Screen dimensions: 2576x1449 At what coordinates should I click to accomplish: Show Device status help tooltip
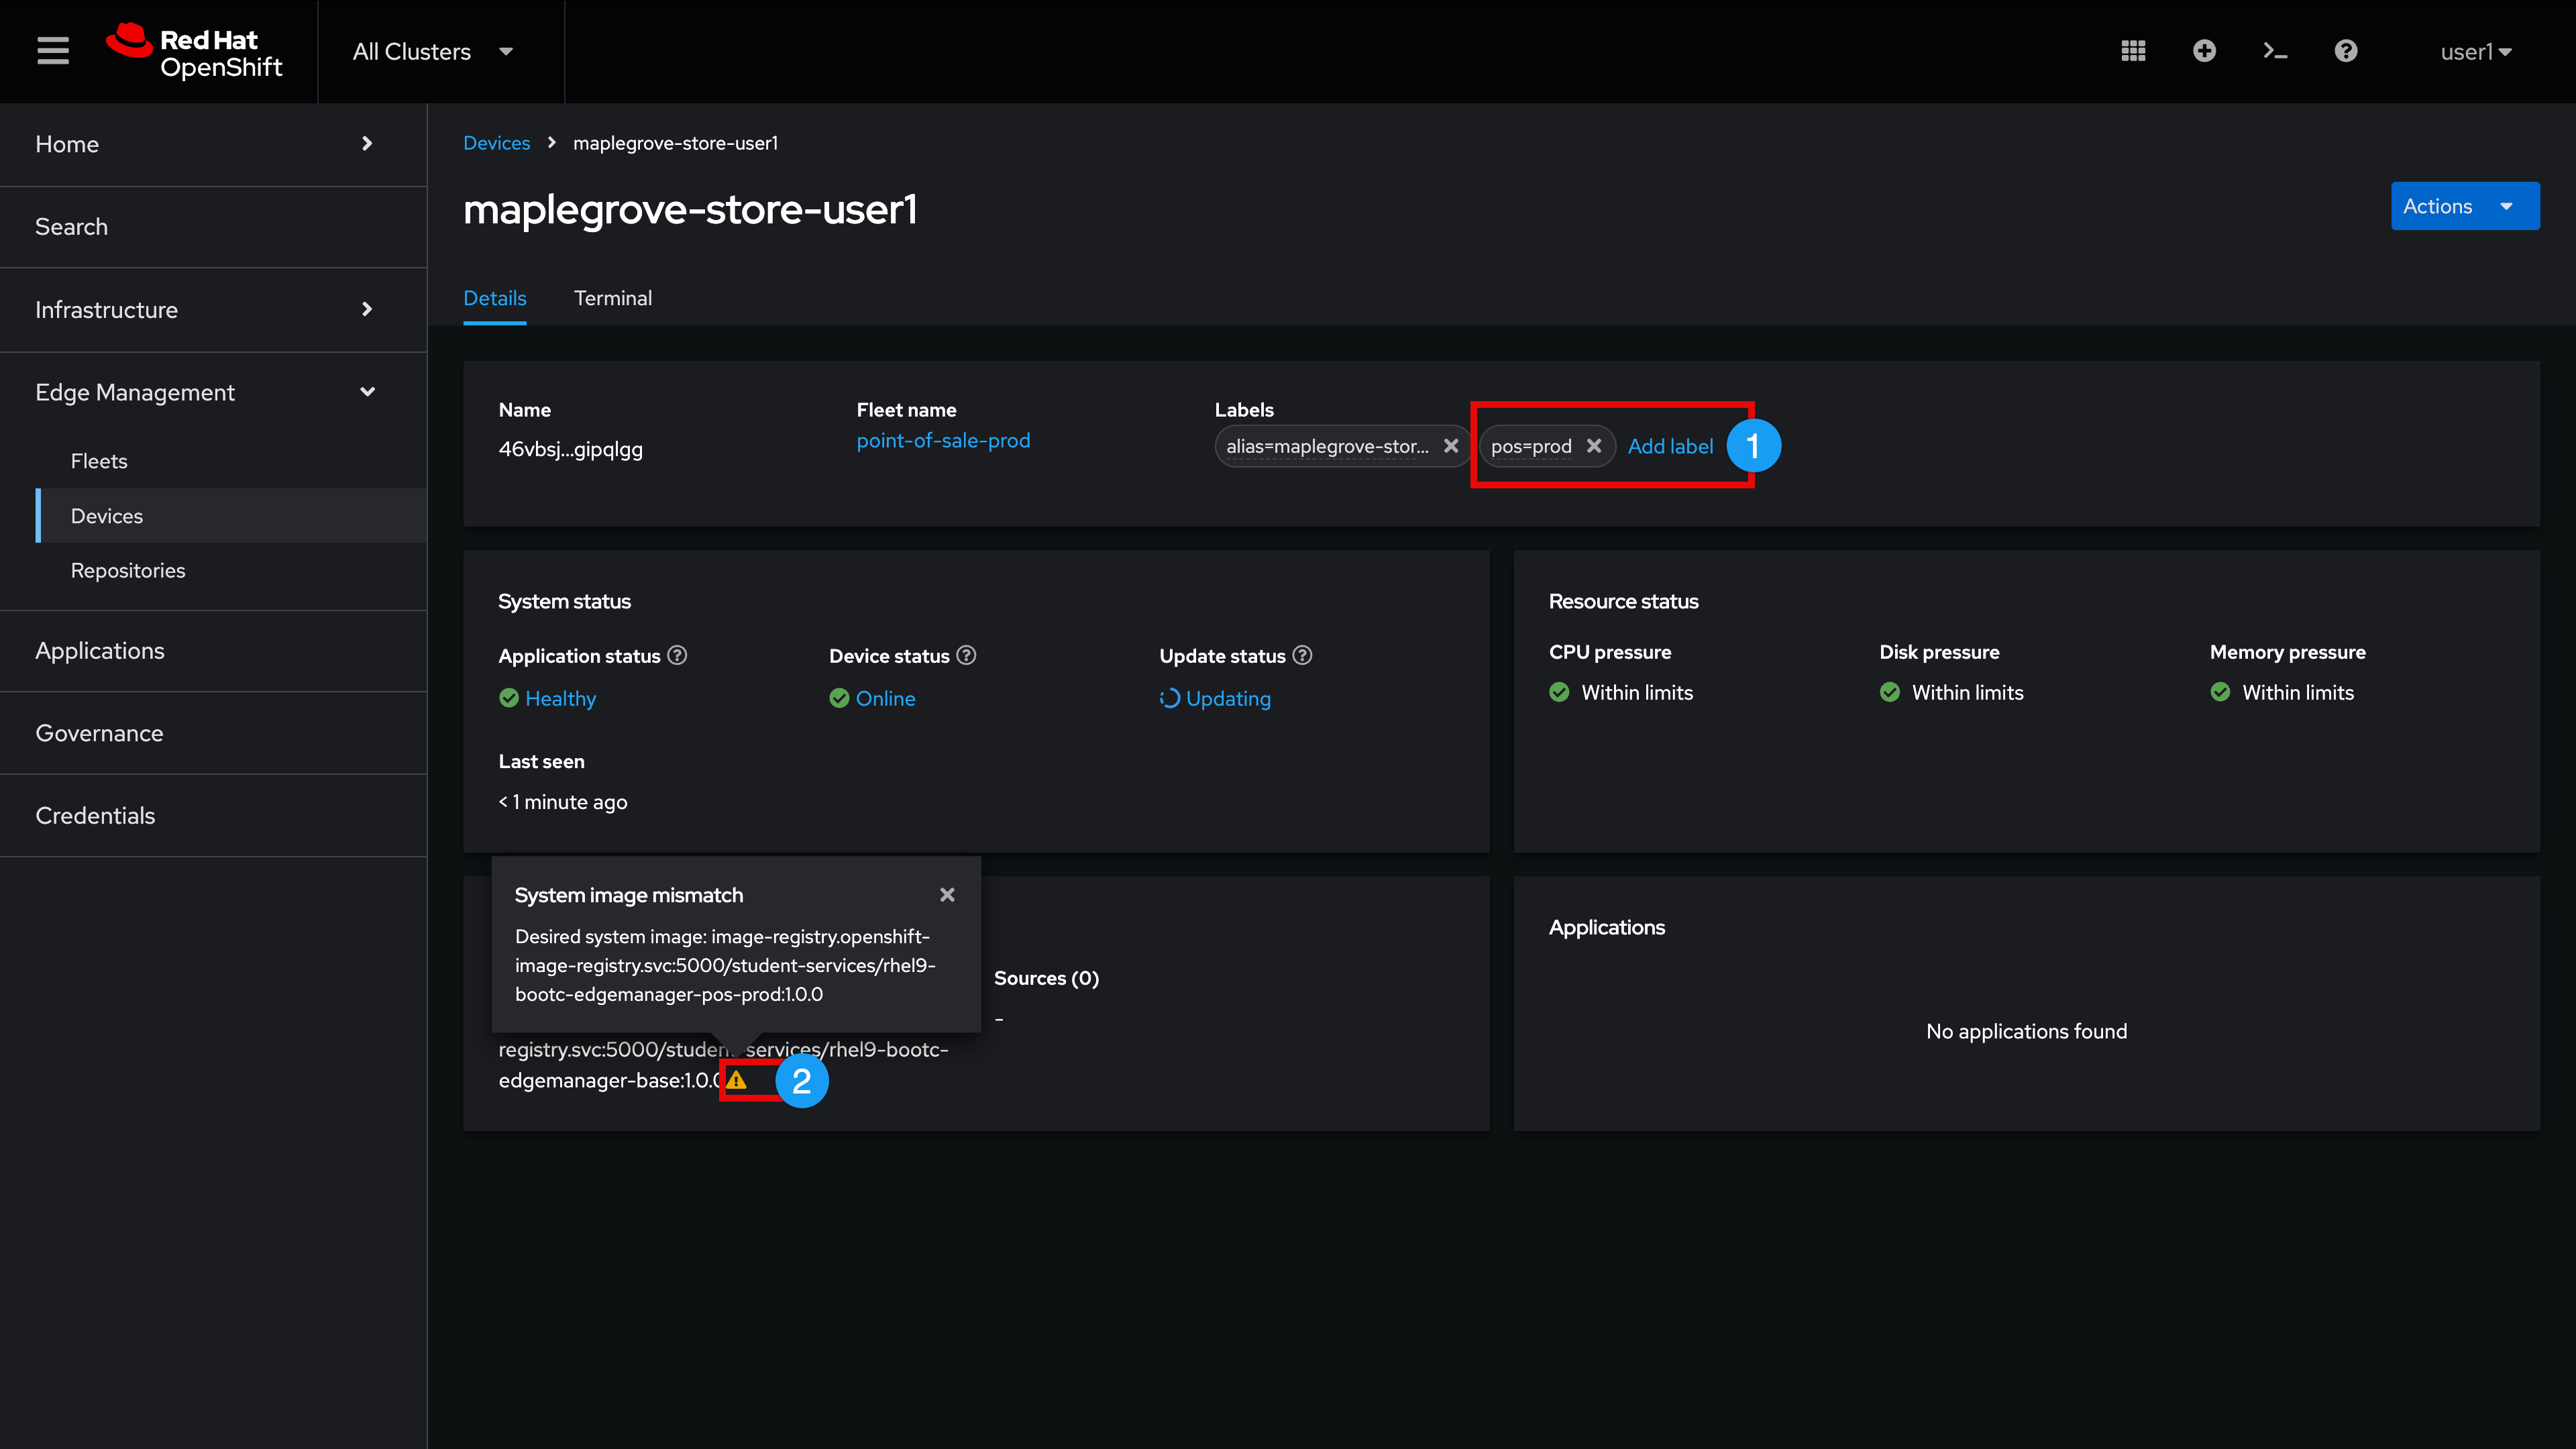pyautogui.click(x=966, y=656)
